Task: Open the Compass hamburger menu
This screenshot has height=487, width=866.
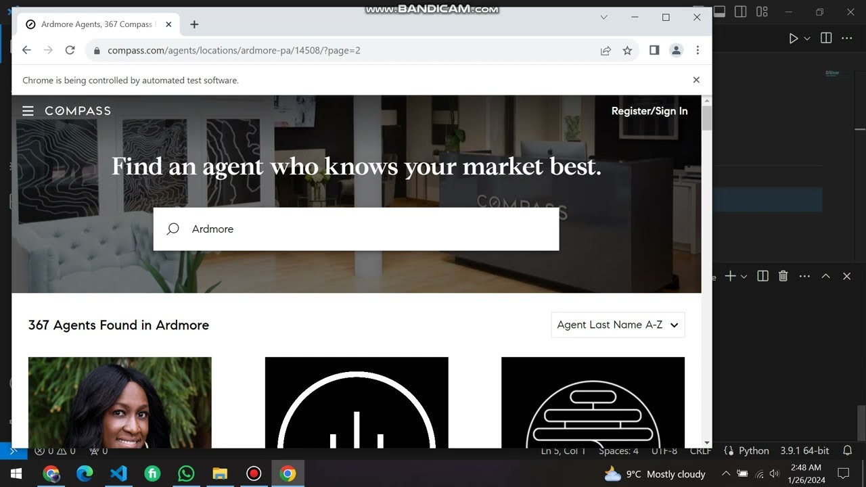Action: point(28,111)
